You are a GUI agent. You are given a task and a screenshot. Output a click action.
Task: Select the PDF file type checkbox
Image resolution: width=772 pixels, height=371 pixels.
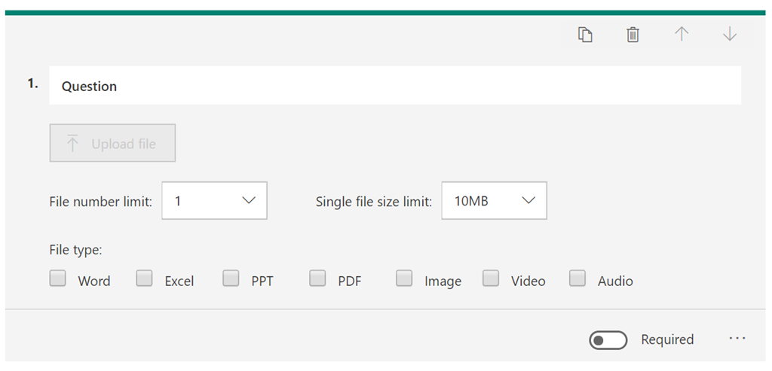317,279
